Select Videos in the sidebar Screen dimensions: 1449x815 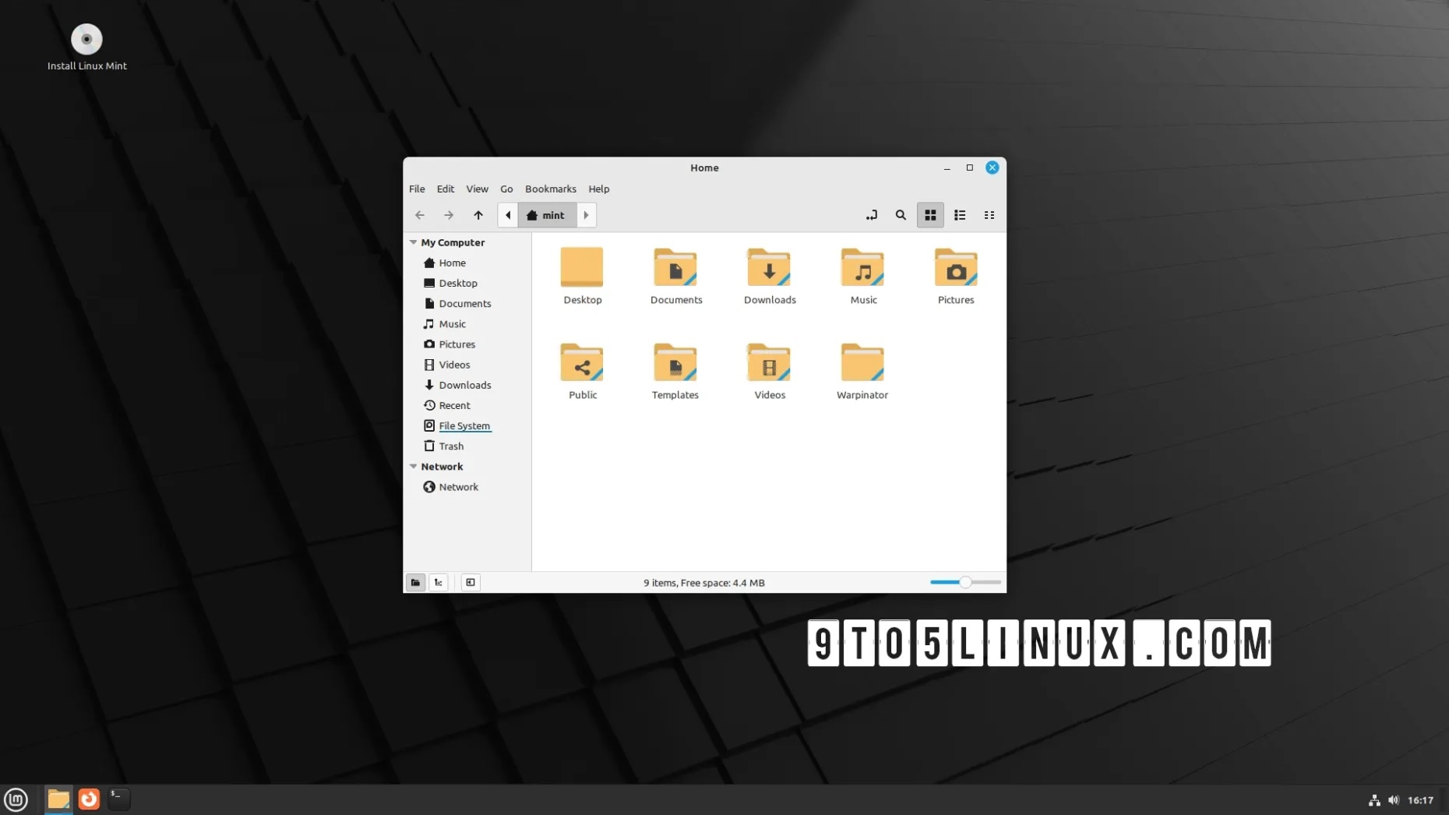tap(467, 365)
